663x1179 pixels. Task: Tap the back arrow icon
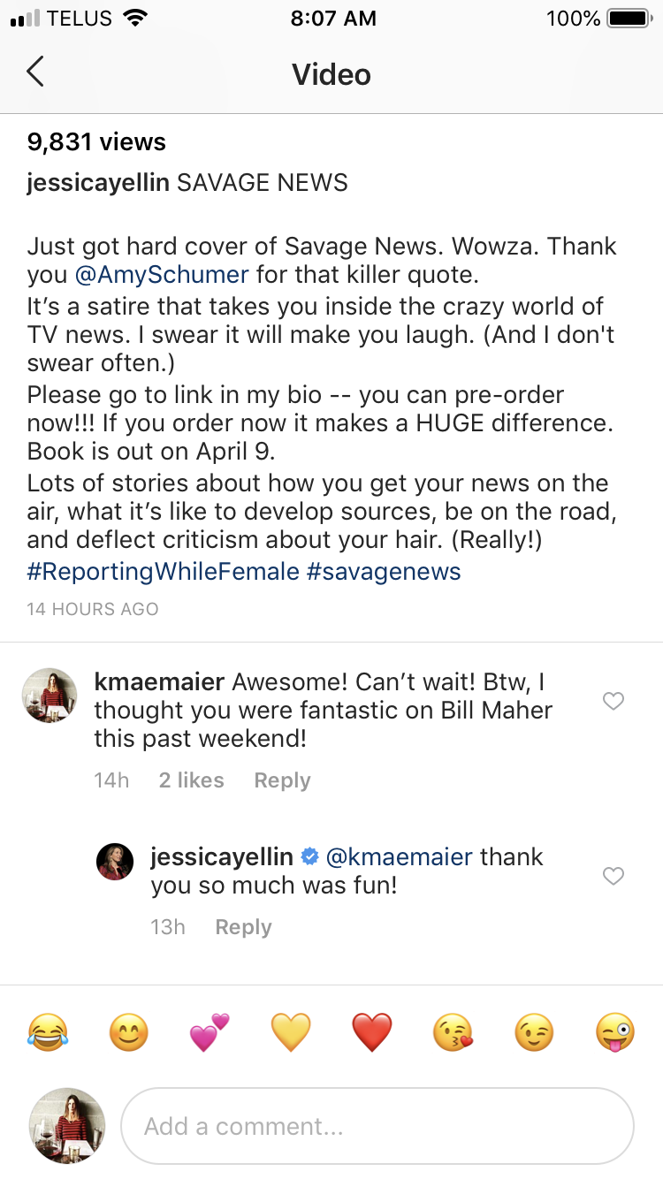(x=35, y=72)
